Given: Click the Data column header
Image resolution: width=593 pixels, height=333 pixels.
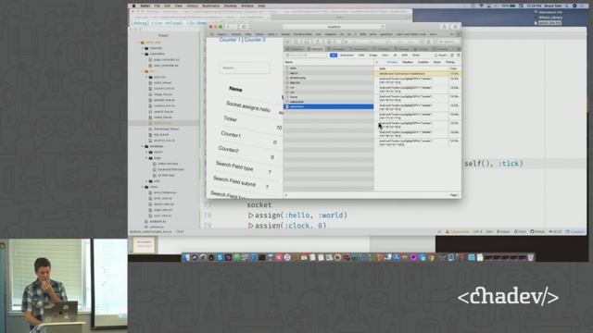Looking at the screenshot, I should 383,68.
